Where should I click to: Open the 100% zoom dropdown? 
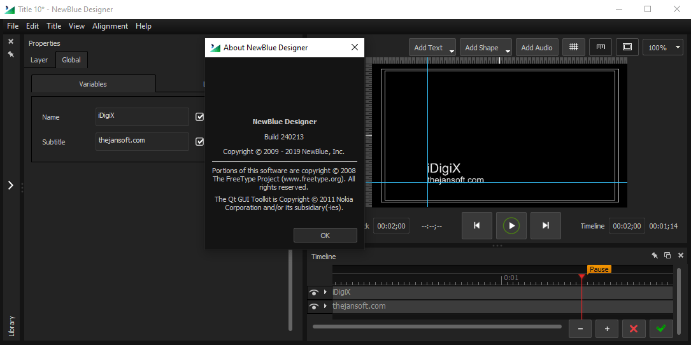tap(663, 48)
